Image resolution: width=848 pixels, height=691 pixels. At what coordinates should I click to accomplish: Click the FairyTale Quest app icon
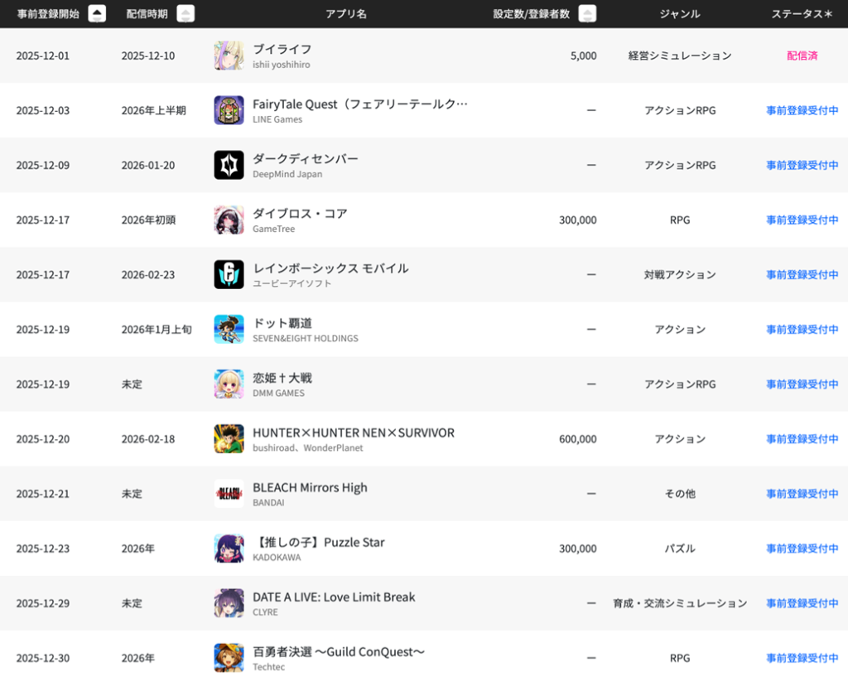[229, 110]
